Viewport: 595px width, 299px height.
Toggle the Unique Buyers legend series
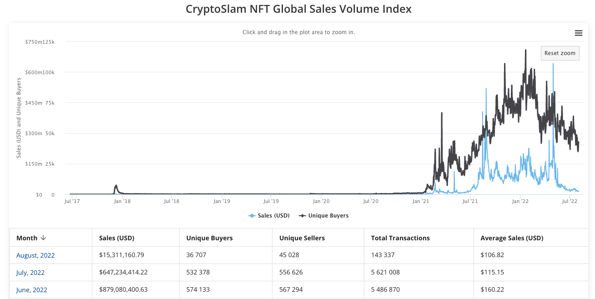tap(328, 216)
